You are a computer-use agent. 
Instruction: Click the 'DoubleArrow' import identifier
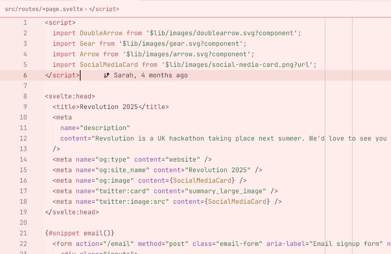(x=101, y=33)
